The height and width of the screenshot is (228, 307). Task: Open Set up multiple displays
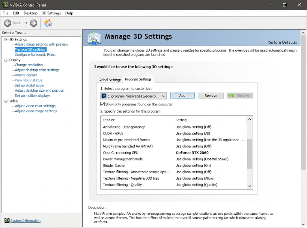pos(32,96)
